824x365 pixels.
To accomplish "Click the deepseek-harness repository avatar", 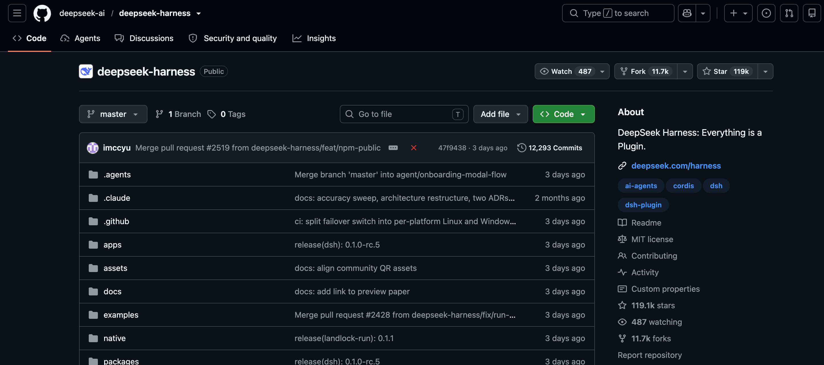I will (86, 71).
